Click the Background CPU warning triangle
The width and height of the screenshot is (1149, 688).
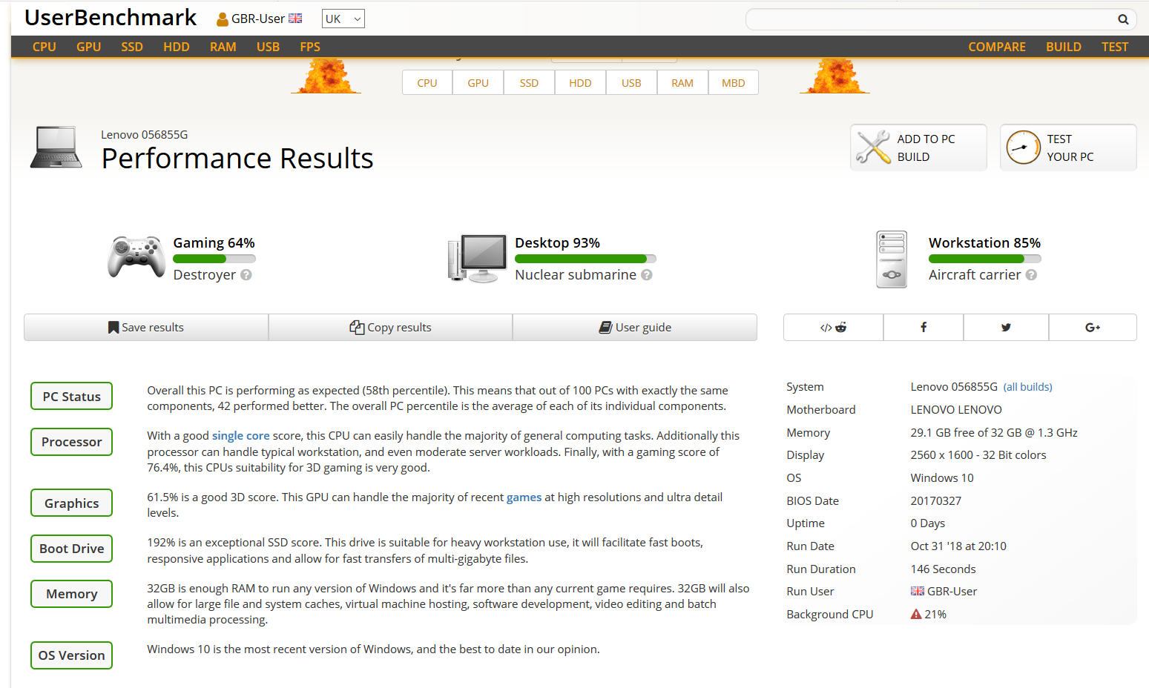(x=916, y=614)
